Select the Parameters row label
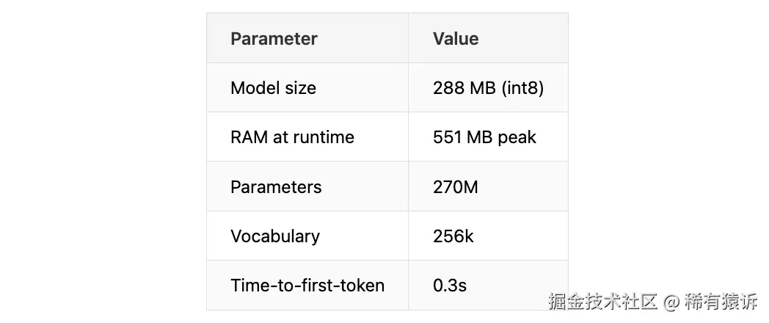This screenshot has width=769, height=323. pos(276,187)
